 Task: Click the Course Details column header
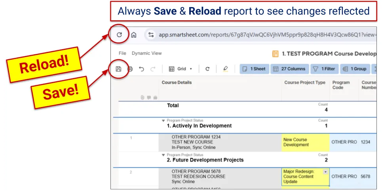click(x=177, y=82)
